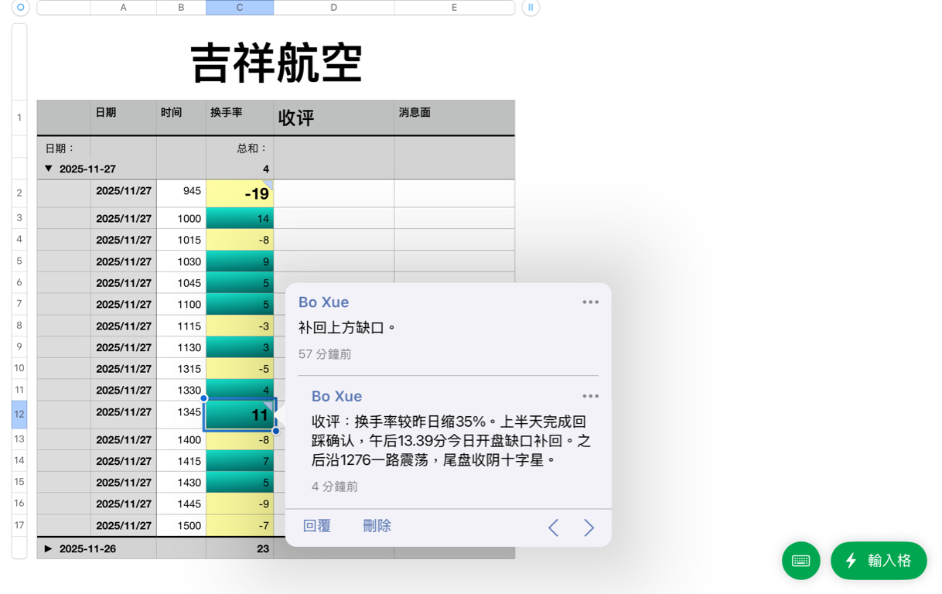Select the time cell 1500
The height and width of the screenshot is (594, 942).
click(x=182, y=525)
